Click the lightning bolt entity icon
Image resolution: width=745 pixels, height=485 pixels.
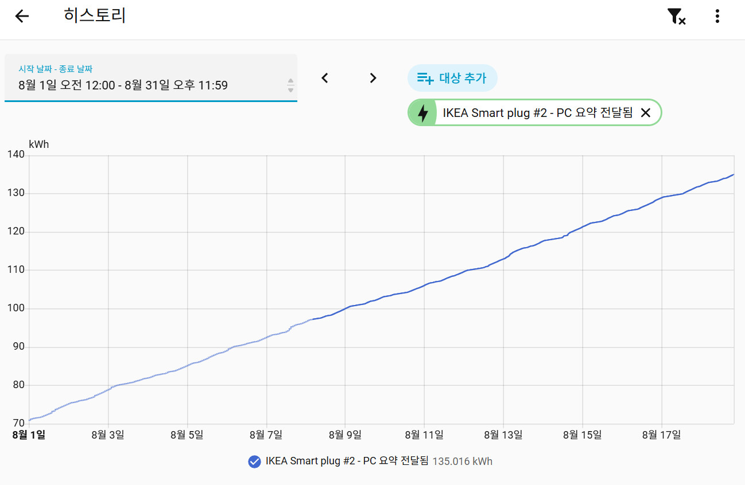pos(423,112)
